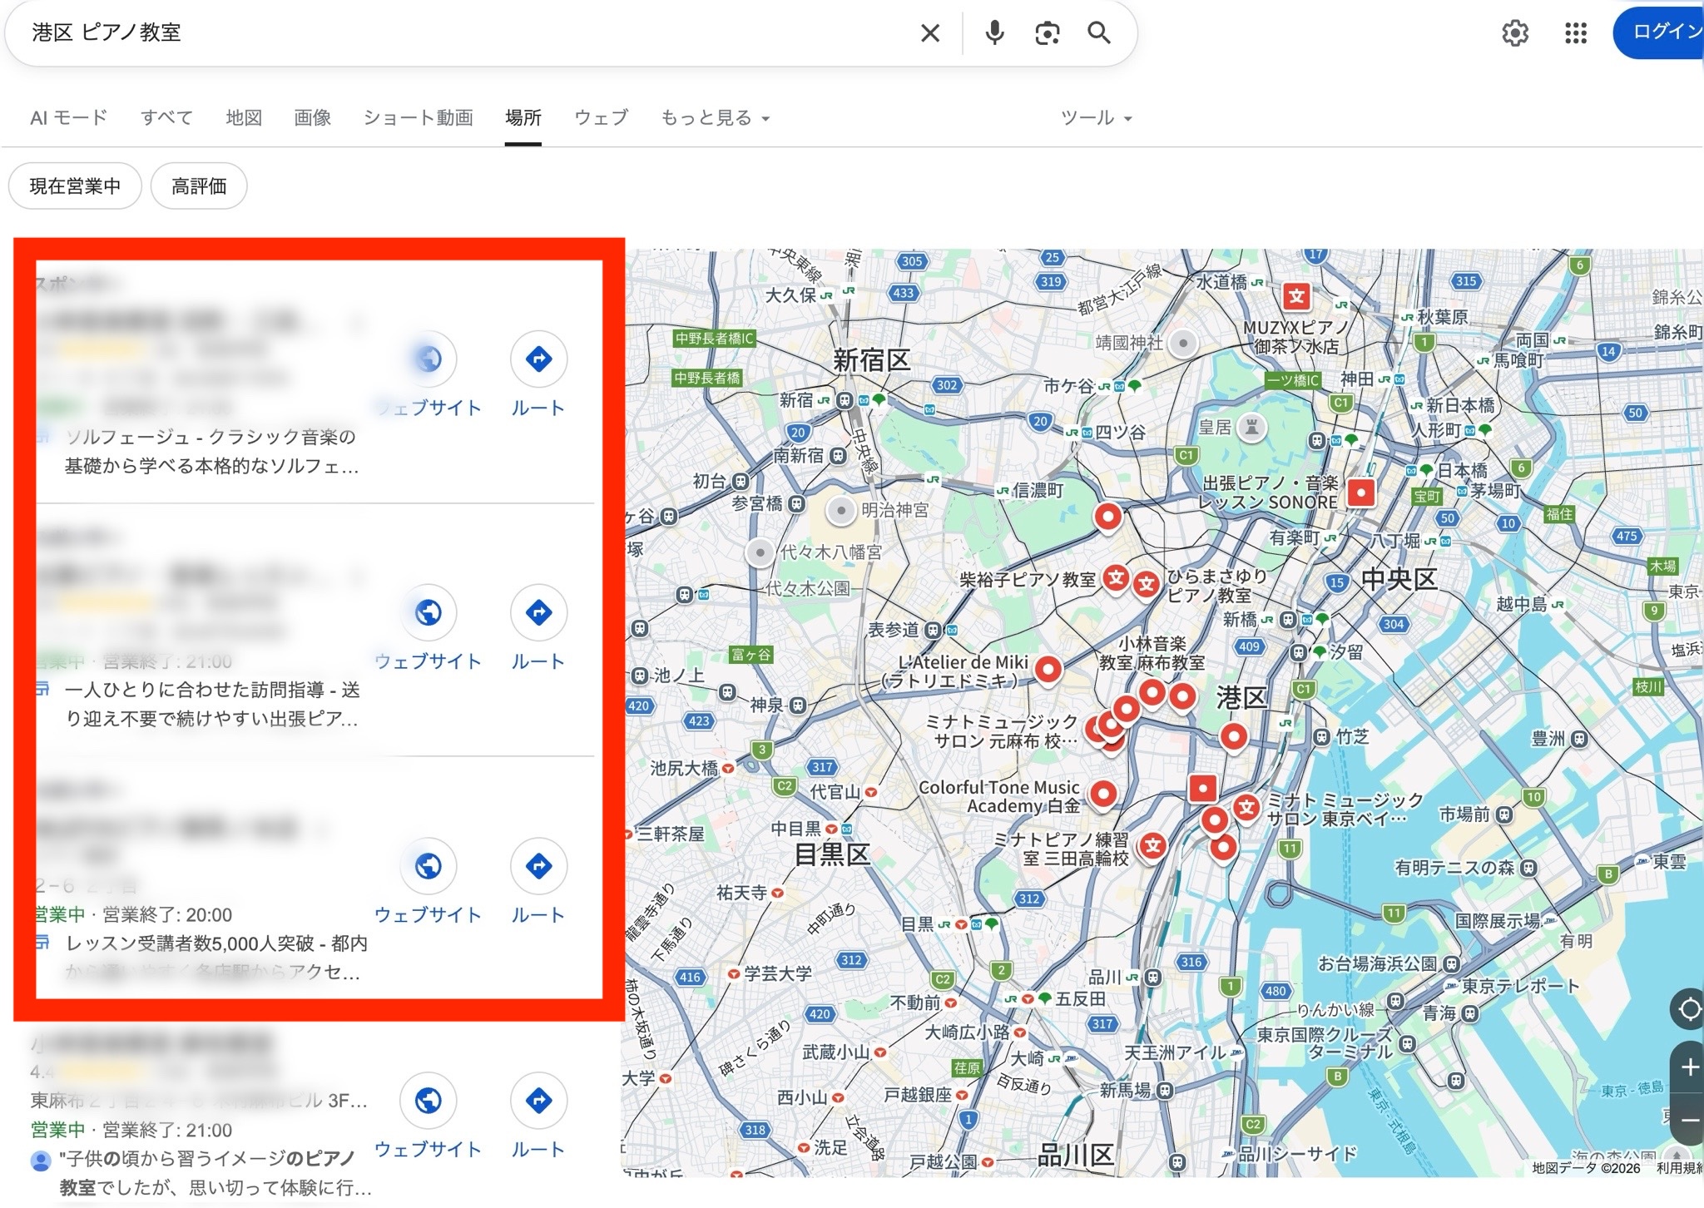1704x1208 pixels.
Task: Open settings with the gear icon
Action: coord(1515,33)
